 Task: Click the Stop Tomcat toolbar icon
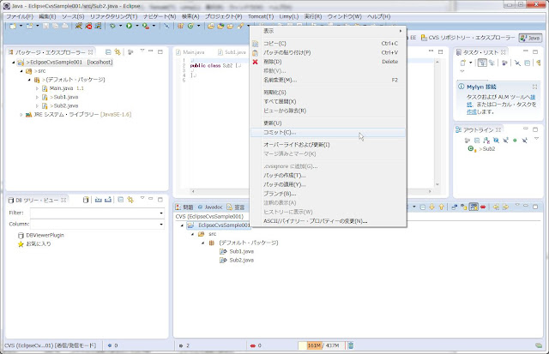pyautogui.click(x=88, y=26)
